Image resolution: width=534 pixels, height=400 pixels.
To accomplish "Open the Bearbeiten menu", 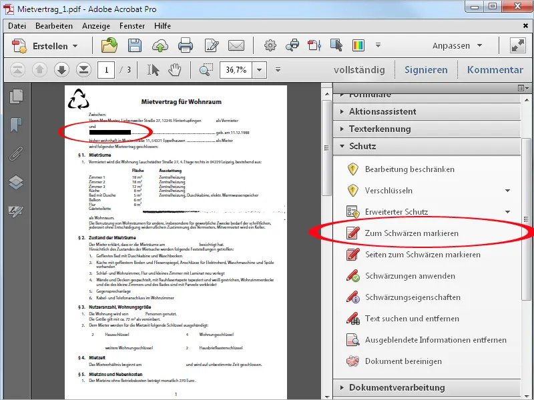I will [x=54, y=26].
